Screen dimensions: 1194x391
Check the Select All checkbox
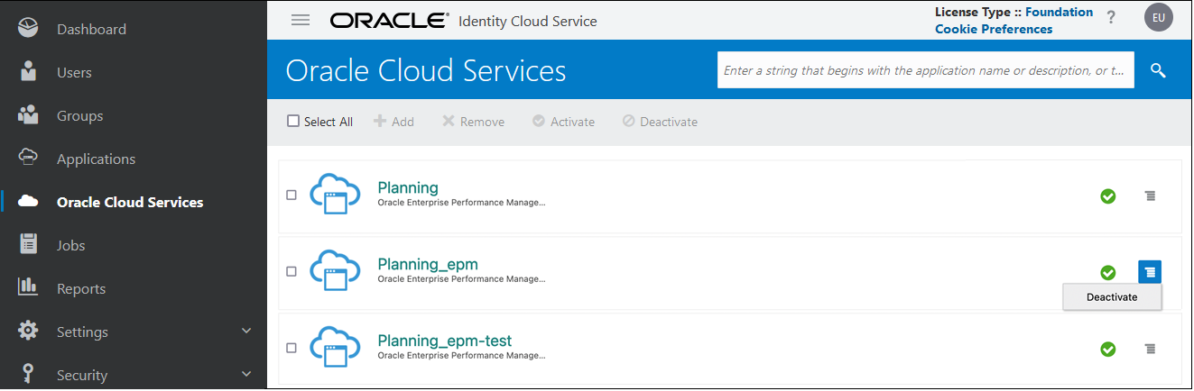pos(293,122)
